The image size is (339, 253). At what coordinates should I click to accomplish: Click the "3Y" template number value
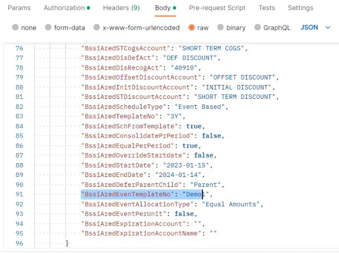174,116
